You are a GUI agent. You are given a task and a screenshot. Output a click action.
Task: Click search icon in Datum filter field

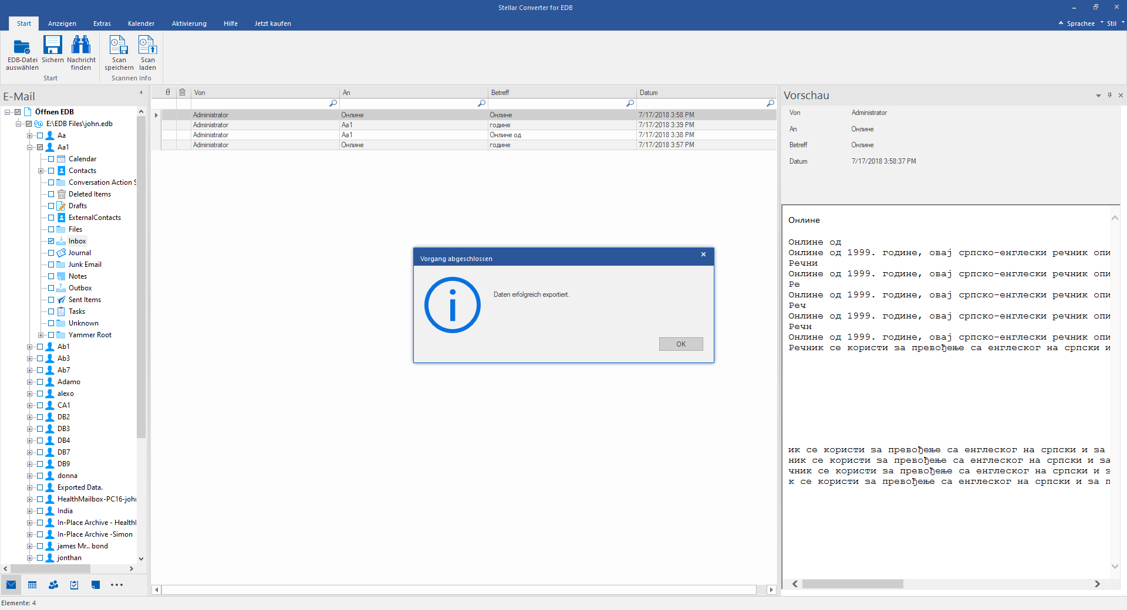pos(770,103)
